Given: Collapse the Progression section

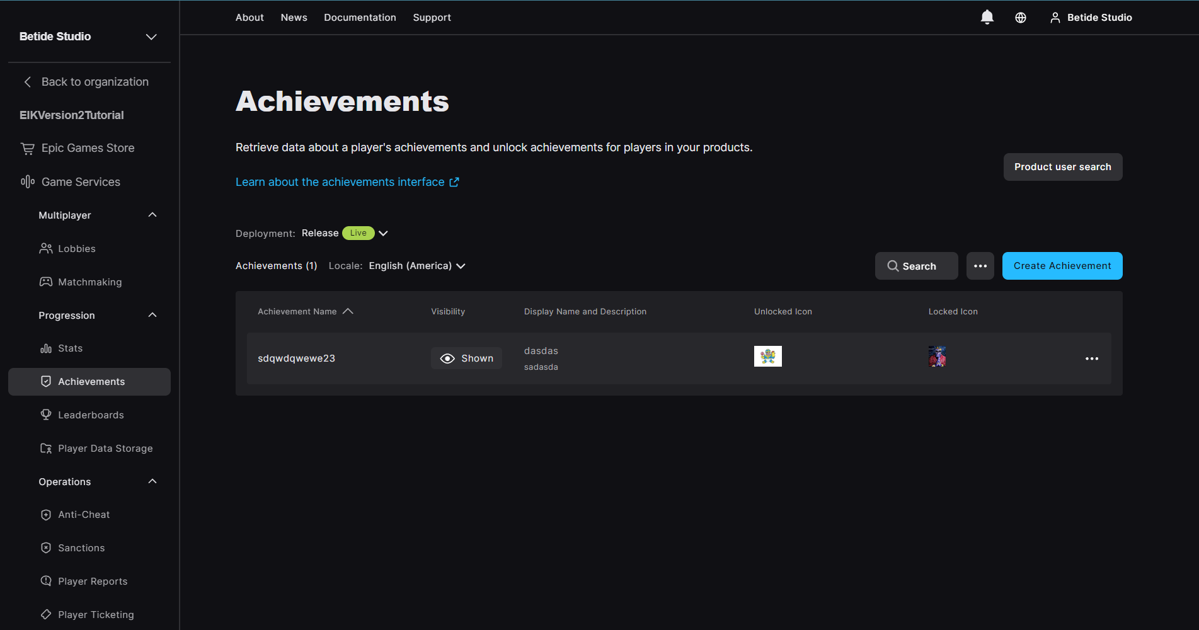Looking at the screenshot, I should click(x=152, y=315).
